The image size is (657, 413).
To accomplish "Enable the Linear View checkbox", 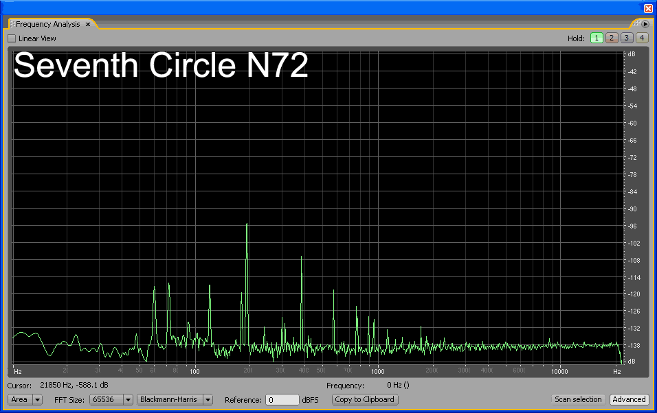I will tap(12, 38).
